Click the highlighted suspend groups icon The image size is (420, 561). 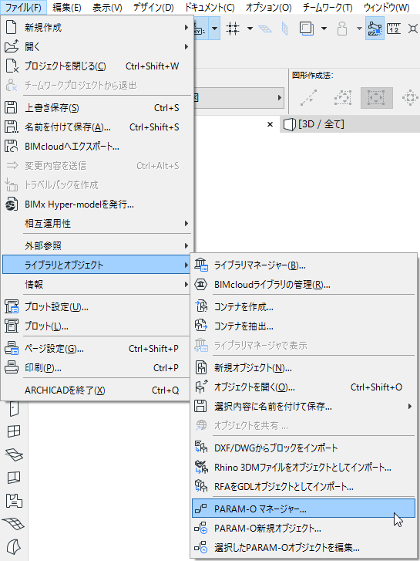pyautogui.click(x=375, y=29)
